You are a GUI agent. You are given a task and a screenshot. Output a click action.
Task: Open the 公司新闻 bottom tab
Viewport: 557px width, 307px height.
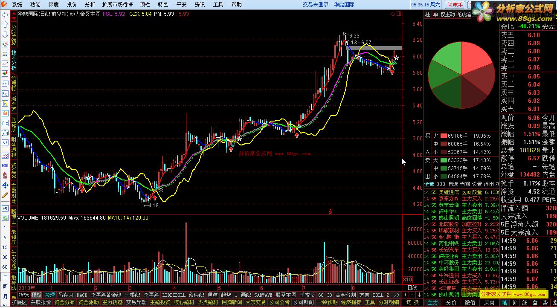[303, 302]
